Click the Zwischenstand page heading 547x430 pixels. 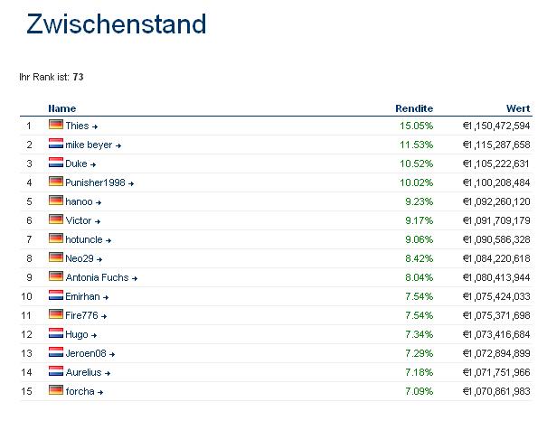click(x=117, y=23)
